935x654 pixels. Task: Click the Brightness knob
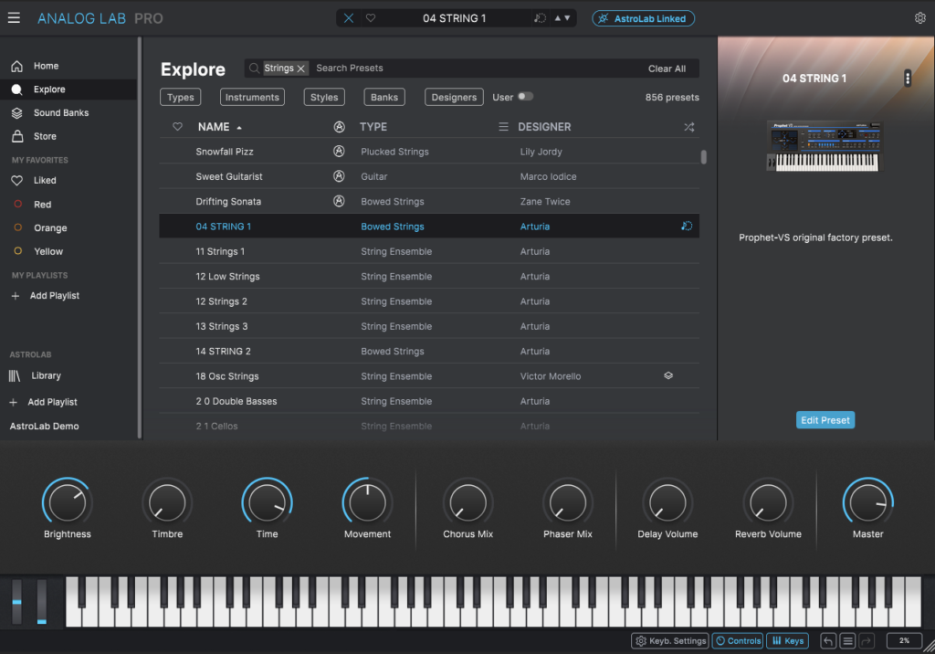pos(68,502)
